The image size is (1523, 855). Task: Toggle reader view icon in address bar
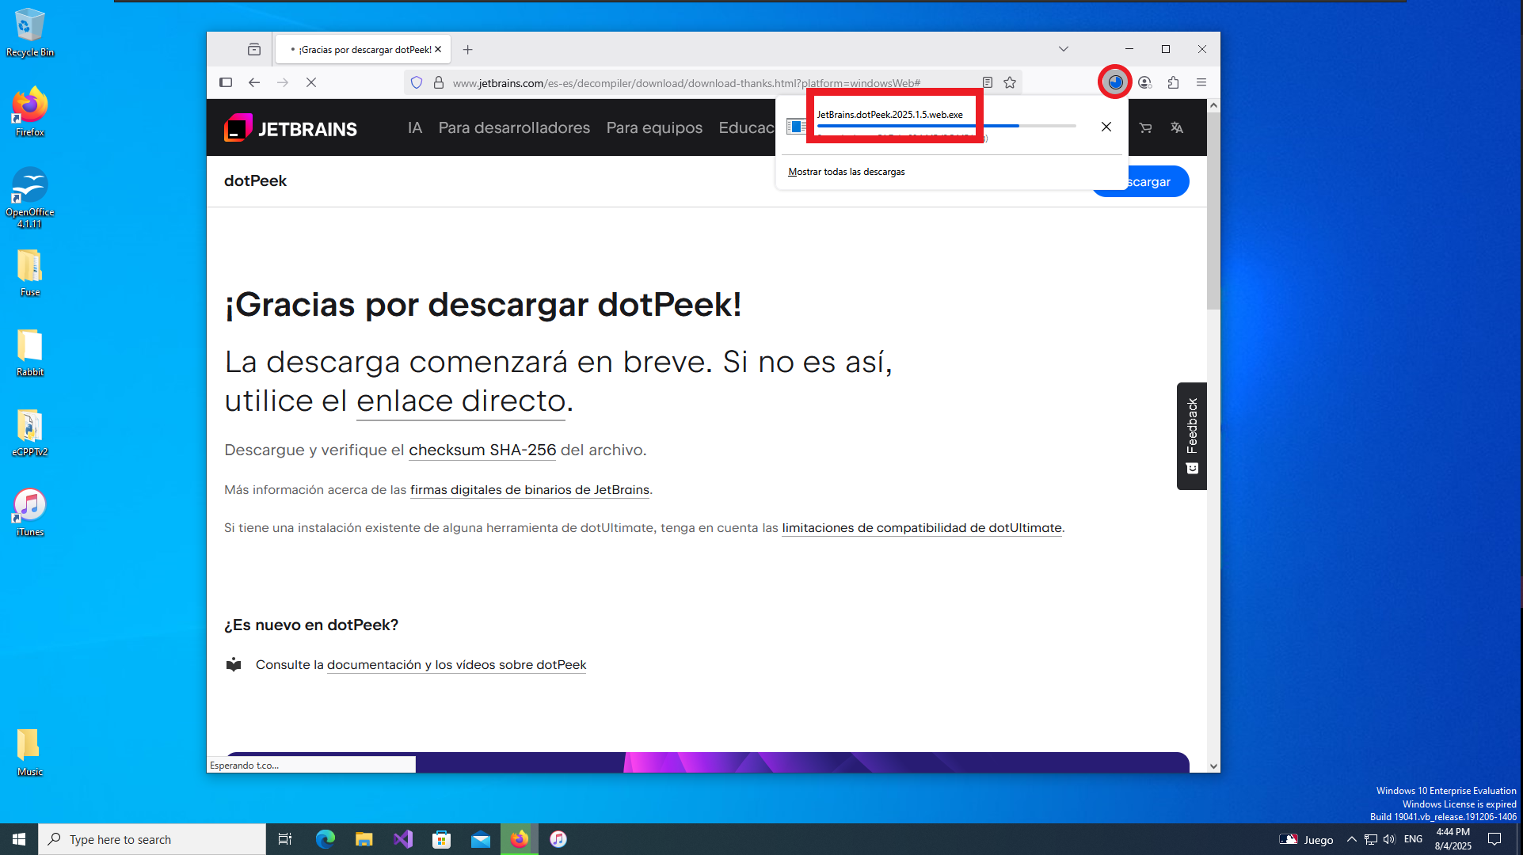pos(988,82)
